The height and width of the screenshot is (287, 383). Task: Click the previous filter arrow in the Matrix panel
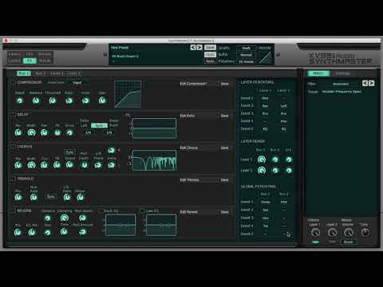[x=365, y=84]
